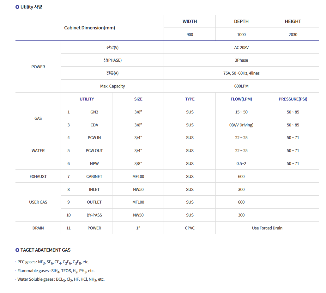Click the GN2 pressure '50 ~ 85'
Image resolution: width=326 pixels, height=293 pixels.
(x=293, y=112)
